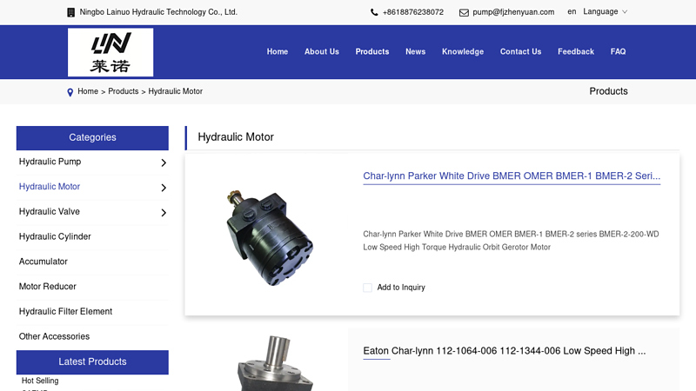Image resolution: width=696 pixels, height=391 pixels.
Task: Click the BMER product description text
Action: click(x=511, y=241)
